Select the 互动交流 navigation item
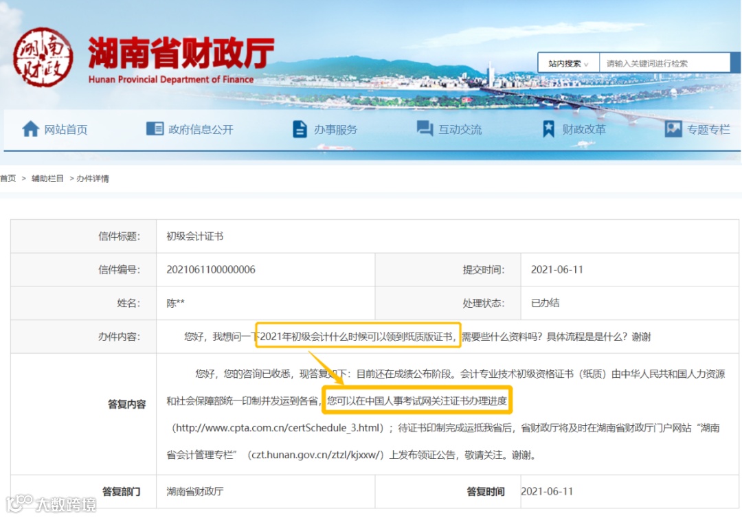 pyautogui.click(x=460, y=130)
